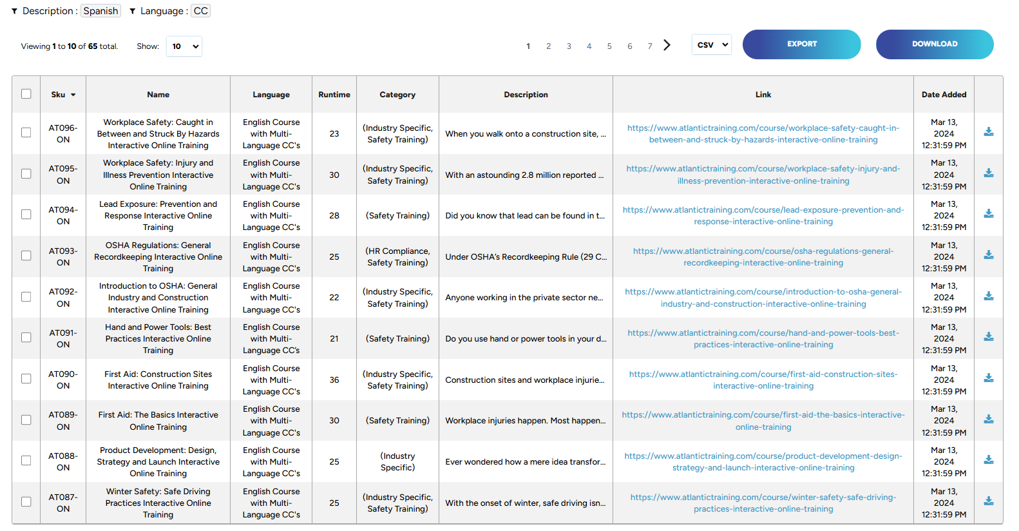Screen dimensions: 1019x531
Task: Click the Runtime column header
Action: (x=334, y=95)
